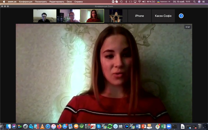Open Microsoft Excel in the Dock
This screenshot has width=208, height=130.
point(163,126)
